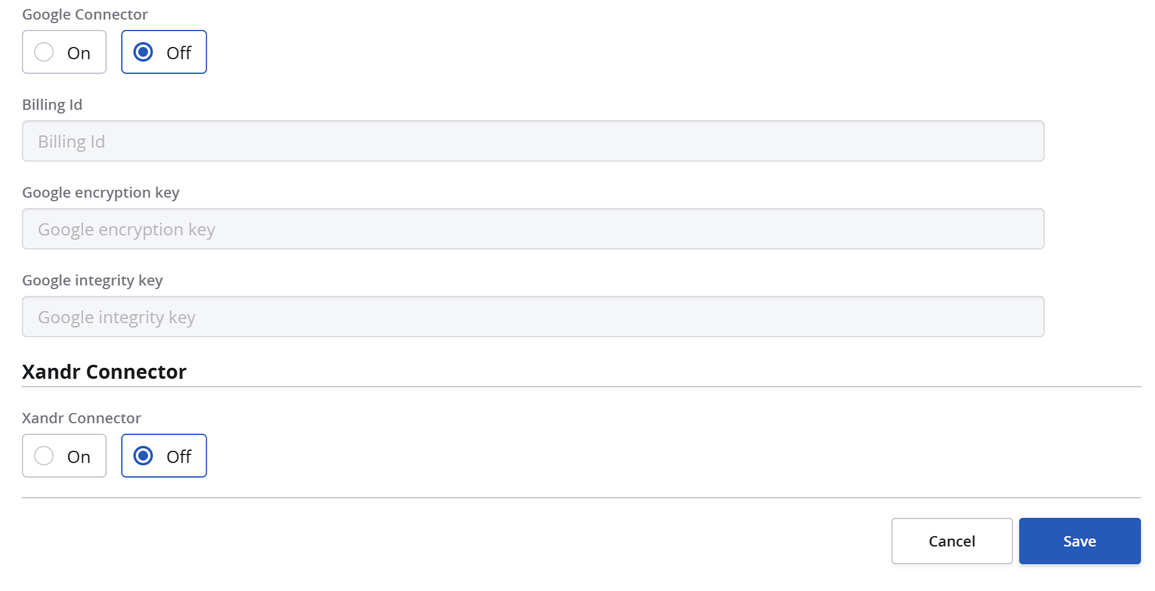Click the Billing Id label
Viewport: 1155px width, 591px height.
coord(52,104)
